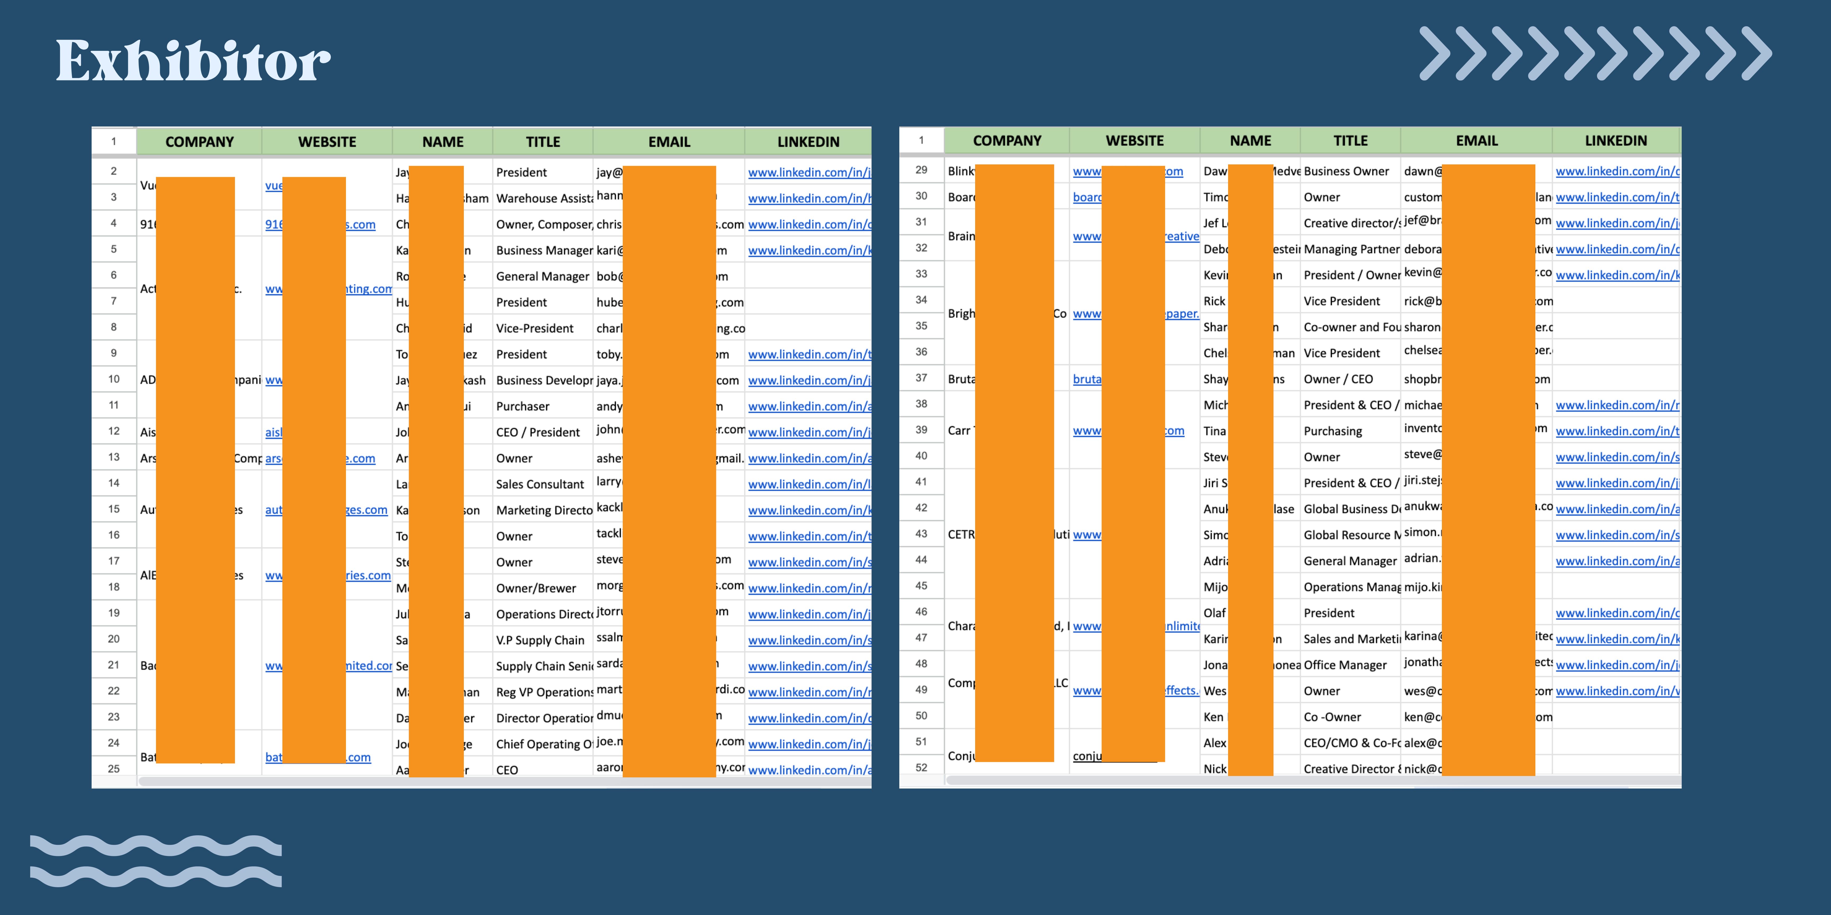The height and width of the screenshot is (915, 1831).
Task: Click the WEBSITE header in right table
Action: tap(1134, 141)
